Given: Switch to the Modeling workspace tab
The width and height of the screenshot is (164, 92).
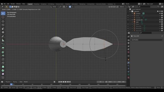Looking at the screenshot, I should 37,4.
